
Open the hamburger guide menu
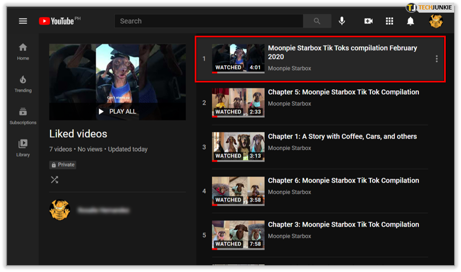[23, 21]
